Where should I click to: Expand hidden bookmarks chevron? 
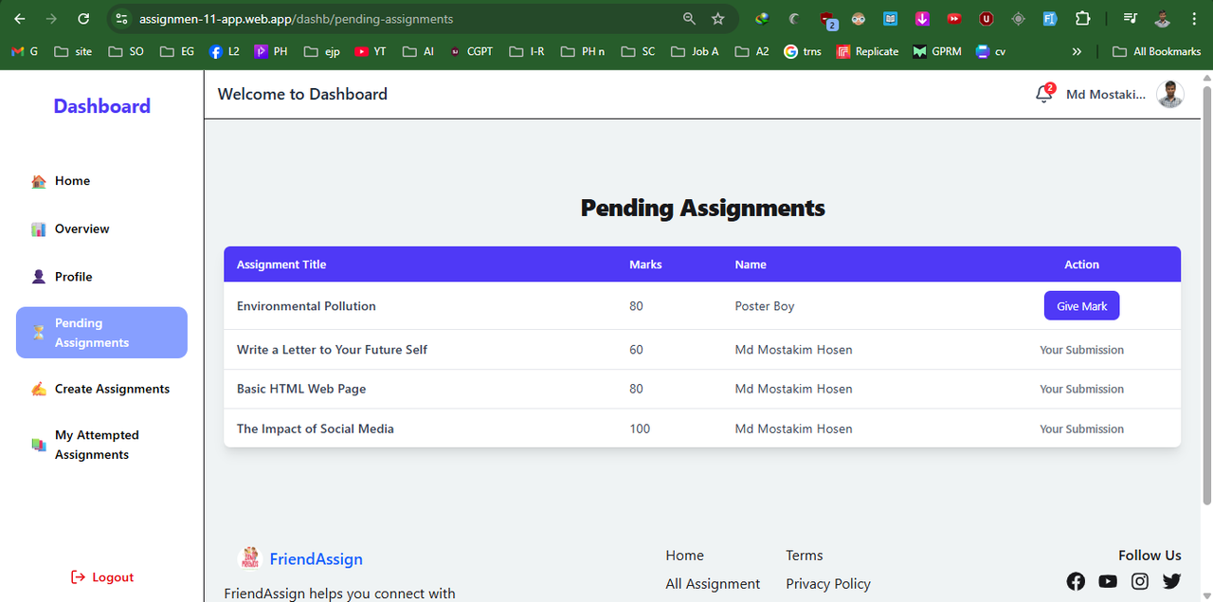coord(1077,51)
